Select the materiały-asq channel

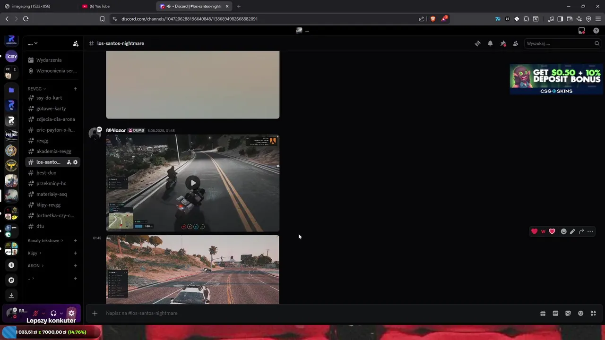point(52,194)
